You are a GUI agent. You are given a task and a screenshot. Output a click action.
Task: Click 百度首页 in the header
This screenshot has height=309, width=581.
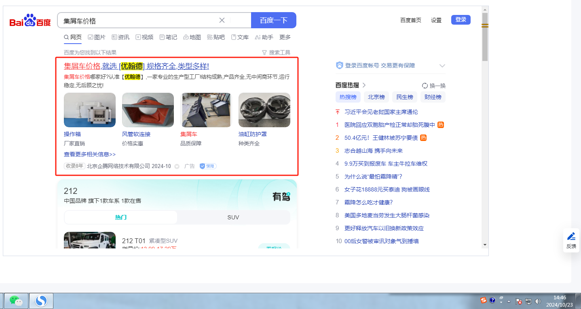pos(411,20)
